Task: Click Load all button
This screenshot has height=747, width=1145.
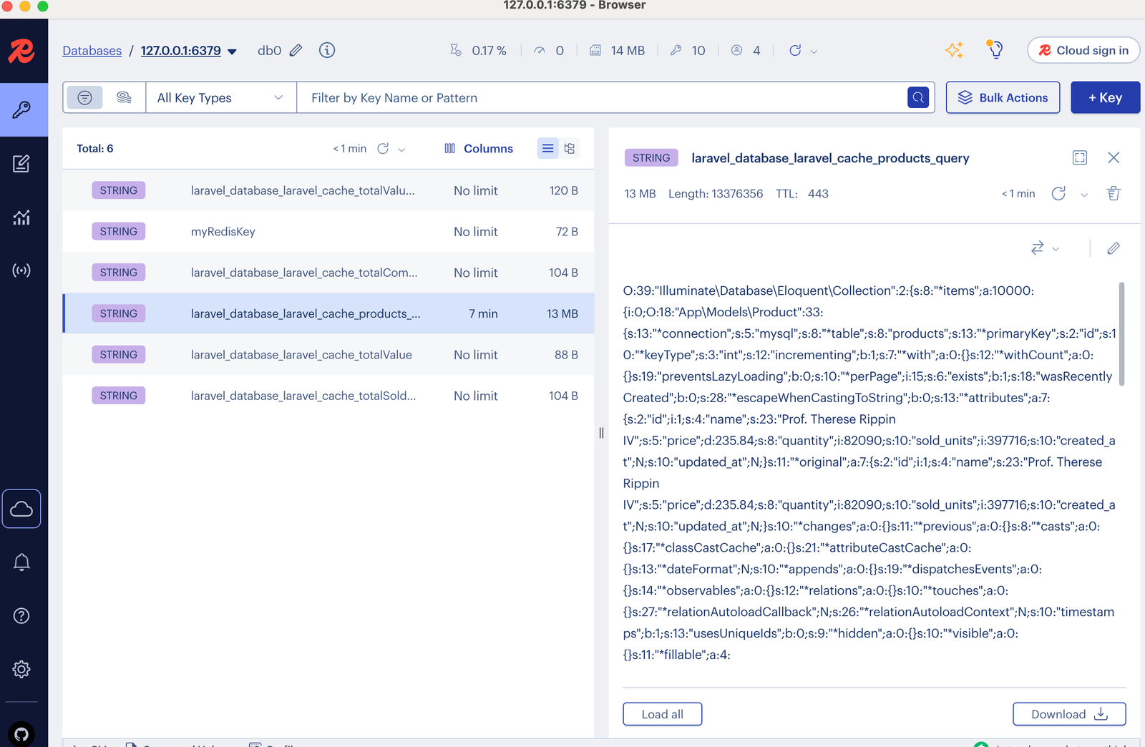Action: pos(662,714)
